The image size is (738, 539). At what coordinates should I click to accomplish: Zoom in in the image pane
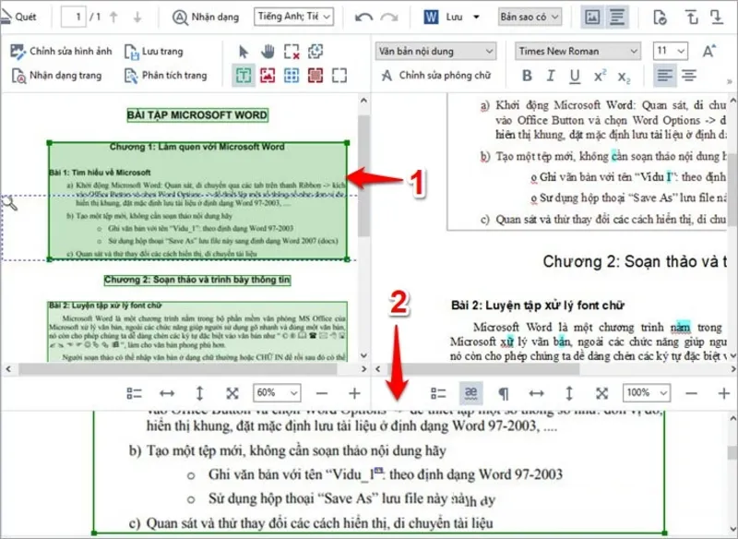[x=354, y=393]
